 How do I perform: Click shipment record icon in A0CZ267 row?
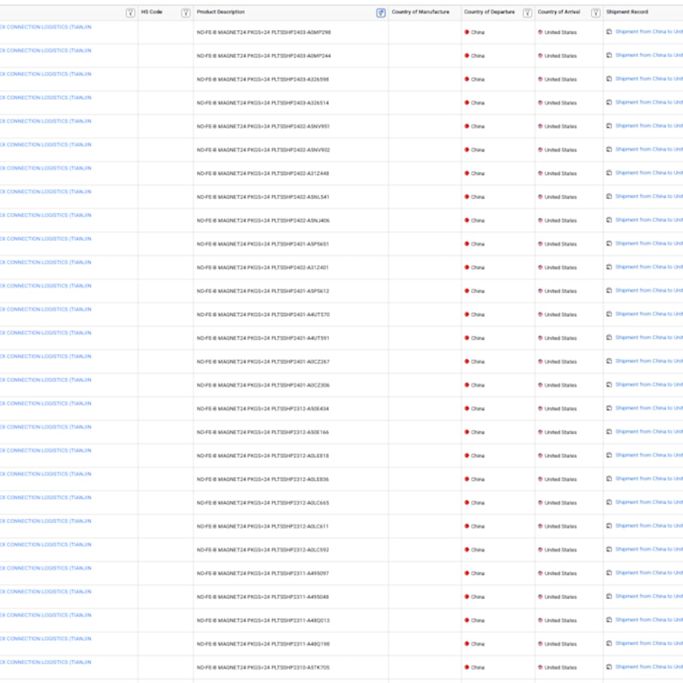(609, 361)
